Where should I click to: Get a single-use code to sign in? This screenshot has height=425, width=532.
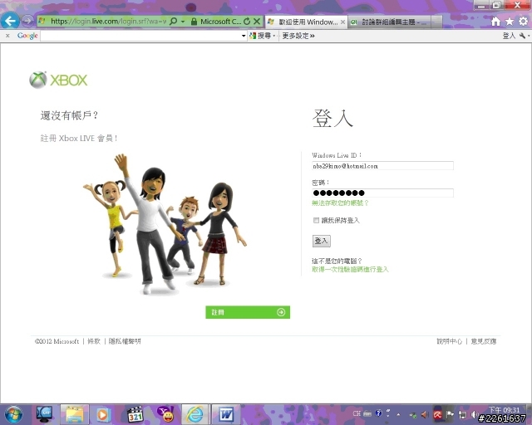tap(350, 270)
